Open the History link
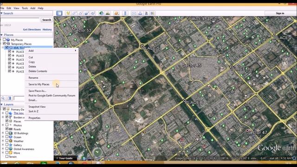The height and width of the screenshot is (167, 297). [47, 30]
